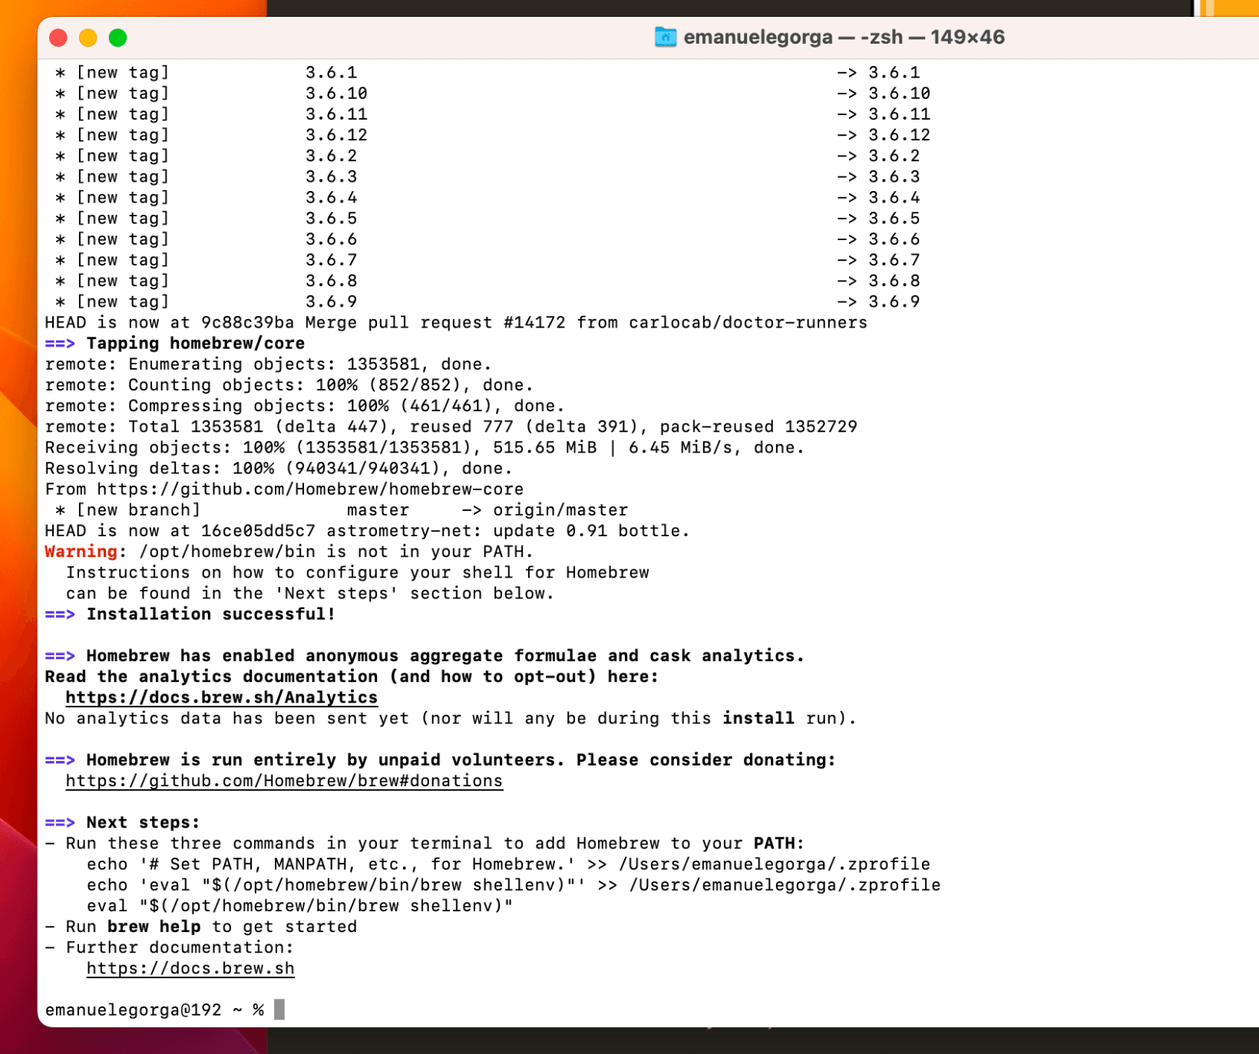Click the 'Homebrew has enabled anonymous aggregate' line
Viewport: 1259px width, 1054px height.
click(425, 656)
